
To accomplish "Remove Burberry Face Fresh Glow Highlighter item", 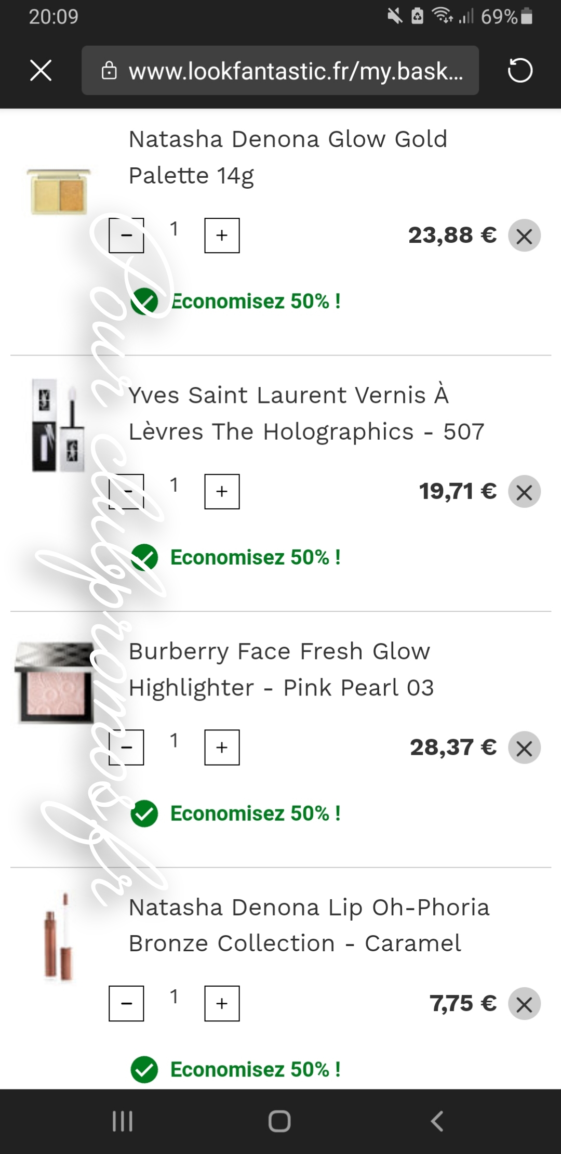I will pos(524,748).
